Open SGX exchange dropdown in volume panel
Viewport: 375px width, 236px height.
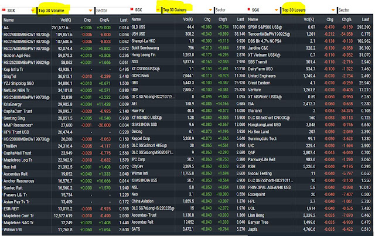pyautogui.click(x=33, y=11)
